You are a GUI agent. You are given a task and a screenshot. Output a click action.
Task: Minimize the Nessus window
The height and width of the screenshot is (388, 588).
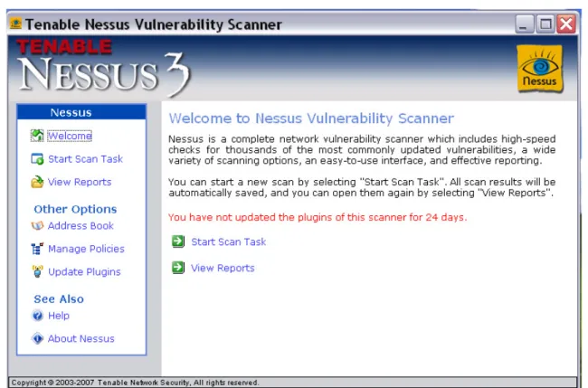(x=525, y=24)
